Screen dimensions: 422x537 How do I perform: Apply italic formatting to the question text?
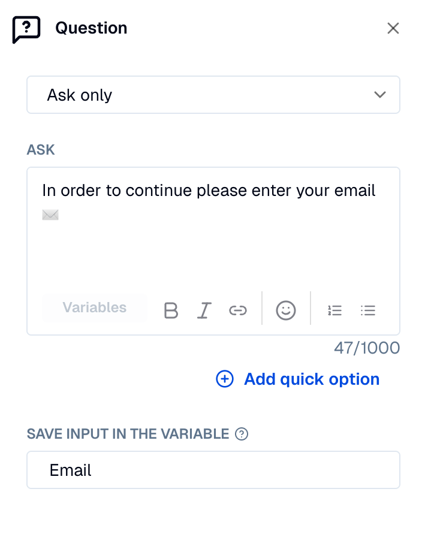pos(204,310)
